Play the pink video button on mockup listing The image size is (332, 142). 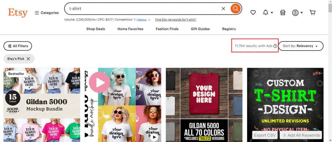[99, 82]
